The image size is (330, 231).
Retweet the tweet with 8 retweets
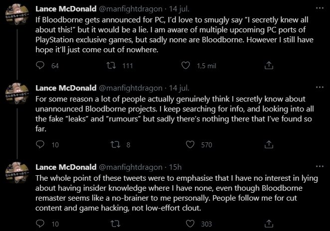click(x=111, y=144)
